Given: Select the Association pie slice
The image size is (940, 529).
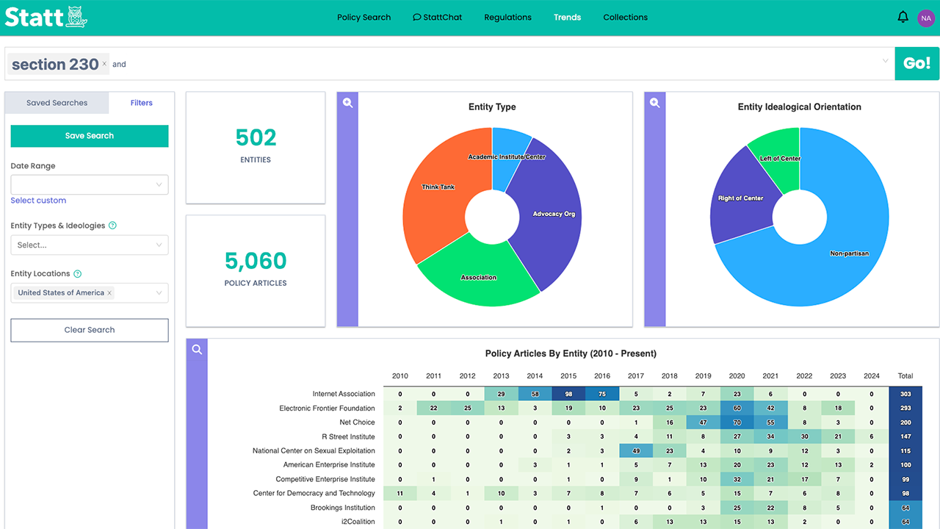Looking at the screenshot, I should (479, 278).
